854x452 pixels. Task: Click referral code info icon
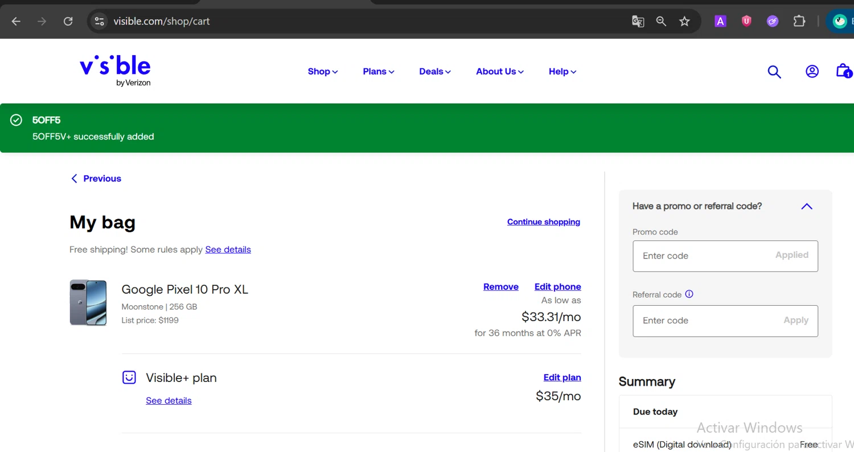[x=689, y=294]
